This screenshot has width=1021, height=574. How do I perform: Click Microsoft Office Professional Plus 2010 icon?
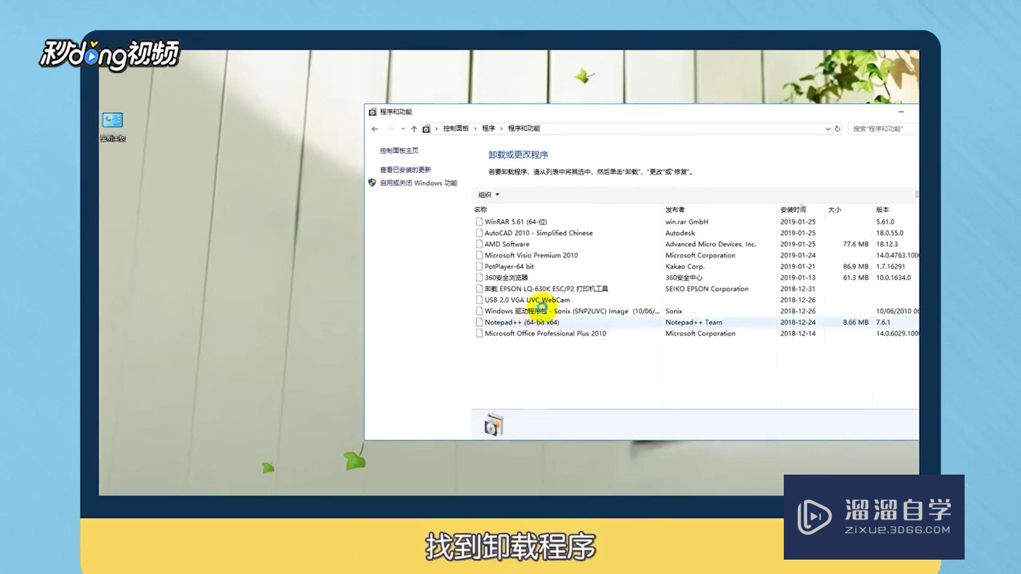479,333
